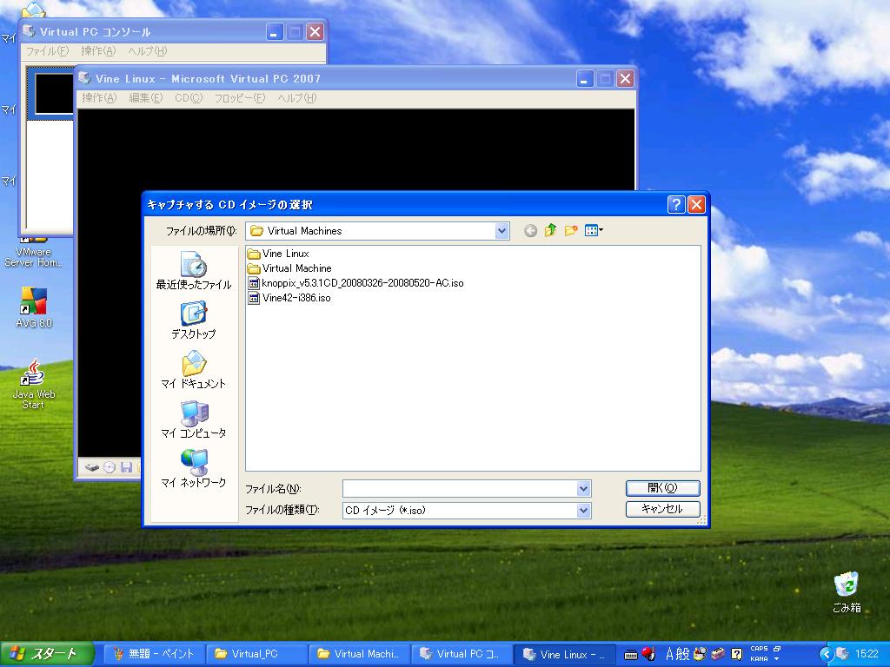Go up one folder level
Viewport: 890px width, 667px height.
coord(550,230)
